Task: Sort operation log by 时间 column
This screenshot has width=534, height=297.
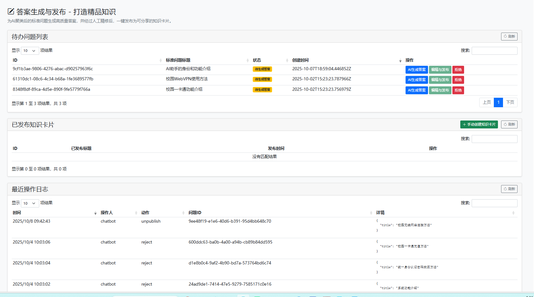Action: point(54,213)
